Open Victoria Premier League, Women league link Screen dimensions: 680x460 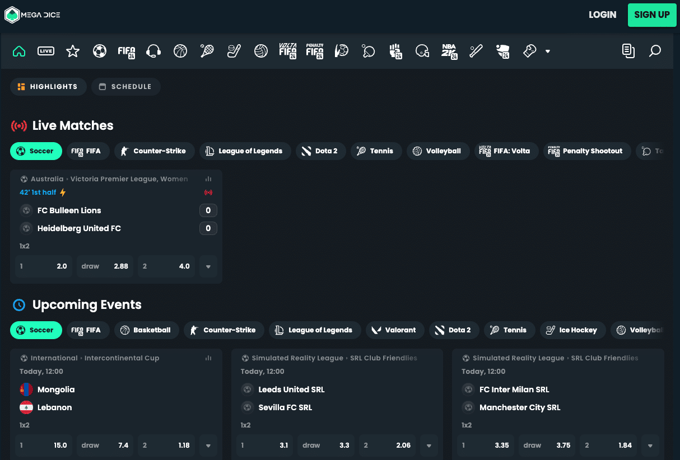point(129,179)
